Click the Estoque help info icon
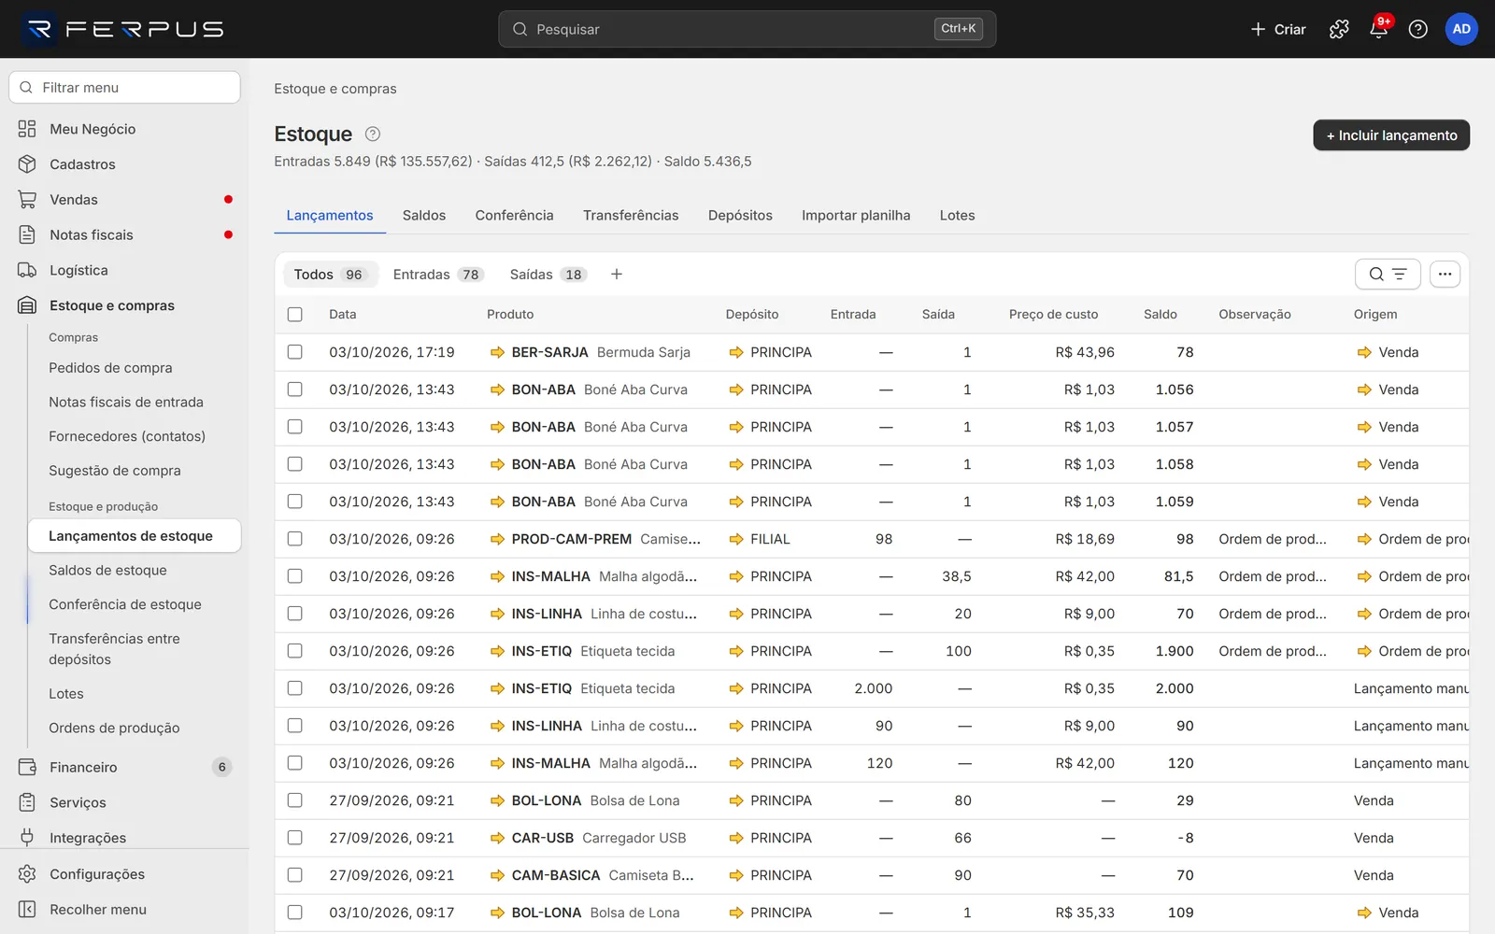Viewport: 1495px width, 934px height. [372, 134]
